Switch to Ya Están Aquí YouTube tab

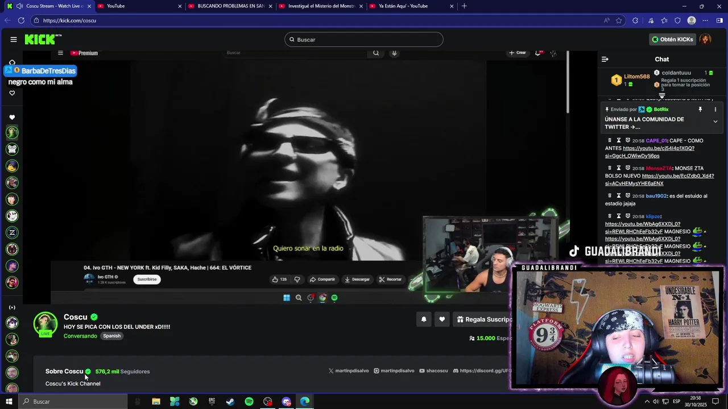click(412, 6)
